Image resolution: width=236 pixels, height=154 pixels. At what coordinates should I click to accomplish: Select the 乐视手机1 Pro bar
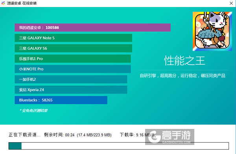[73, 59]
